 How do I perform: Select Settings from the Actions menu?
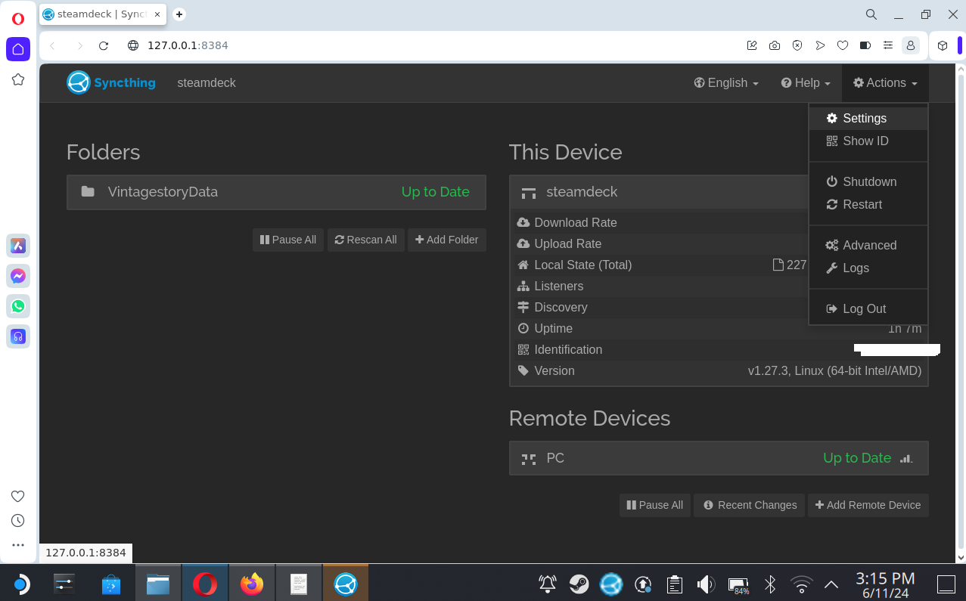[x=864, y=119]
